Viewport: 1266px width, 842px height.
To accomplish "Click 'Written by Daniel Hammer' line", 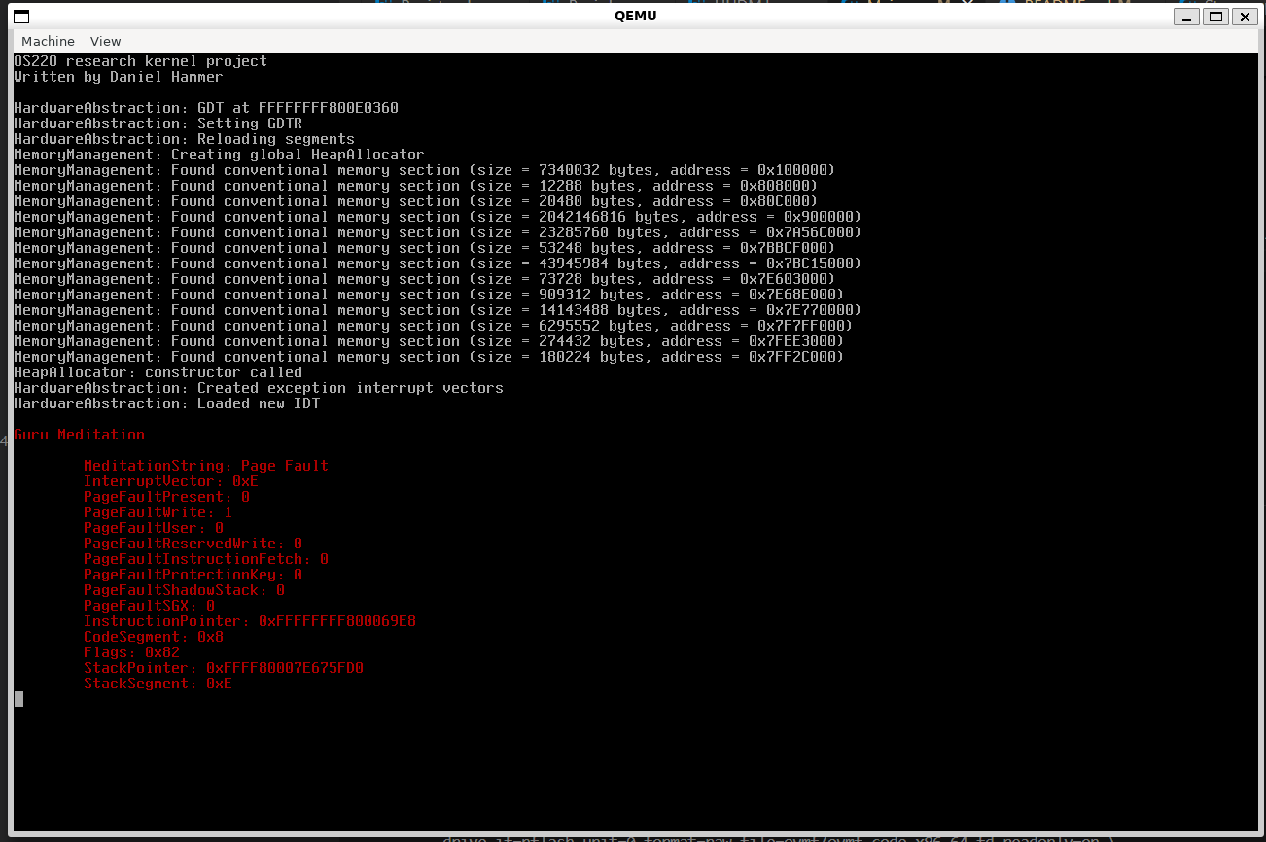I will coord(119,77).
